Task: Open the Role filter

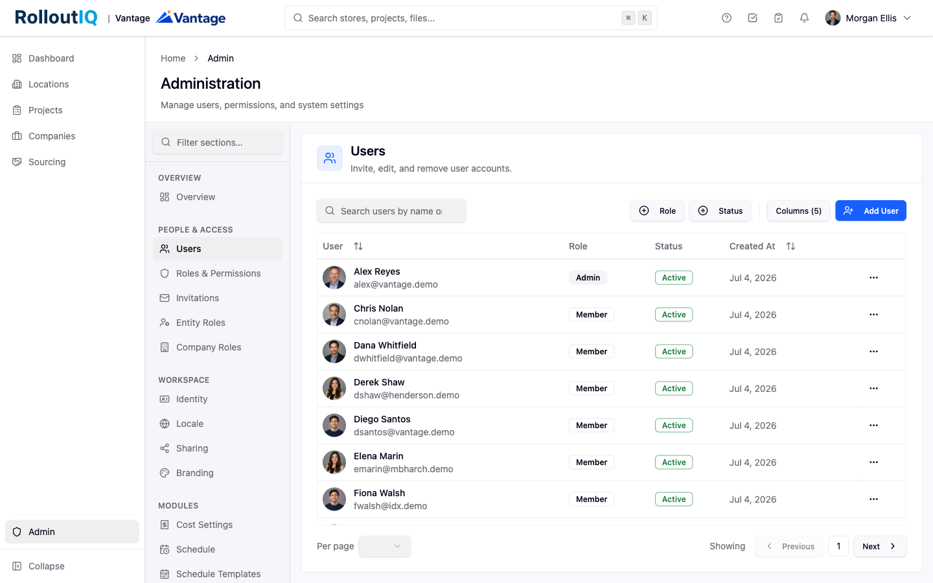Action: click(657, 211)
